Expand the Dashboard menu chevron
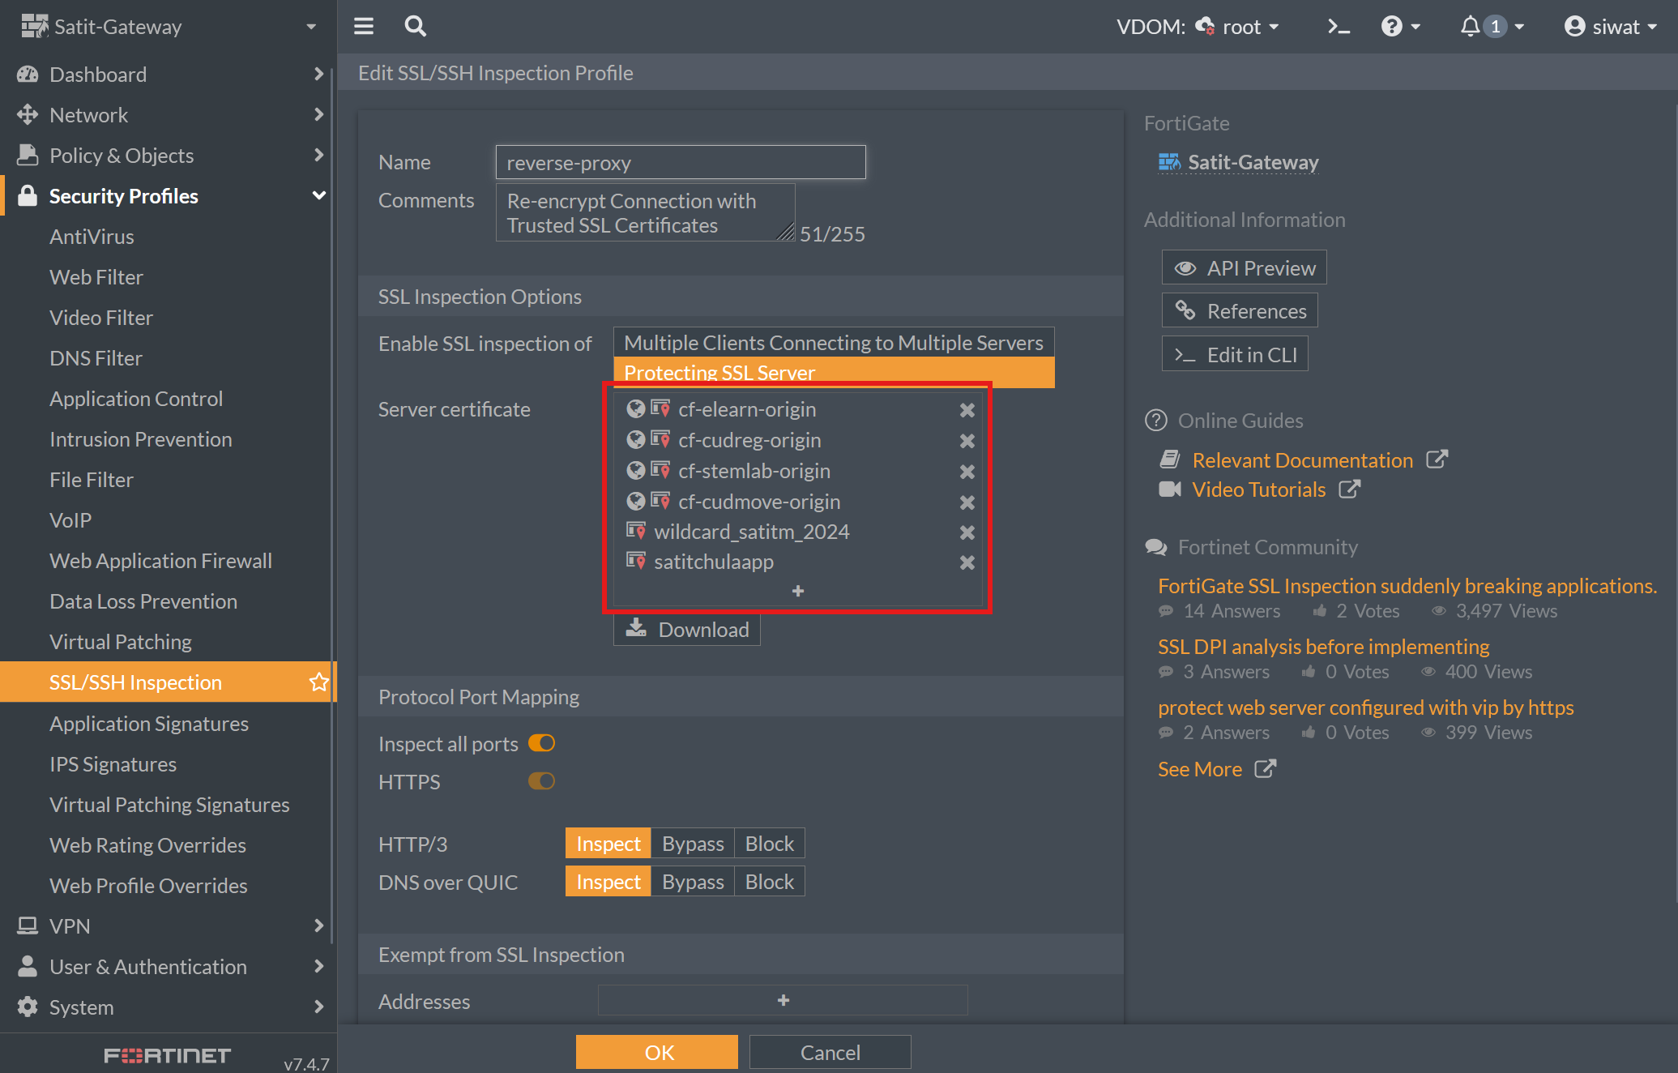The height and width of the screenshot is (1073, 1678). [x=318, y=74]
